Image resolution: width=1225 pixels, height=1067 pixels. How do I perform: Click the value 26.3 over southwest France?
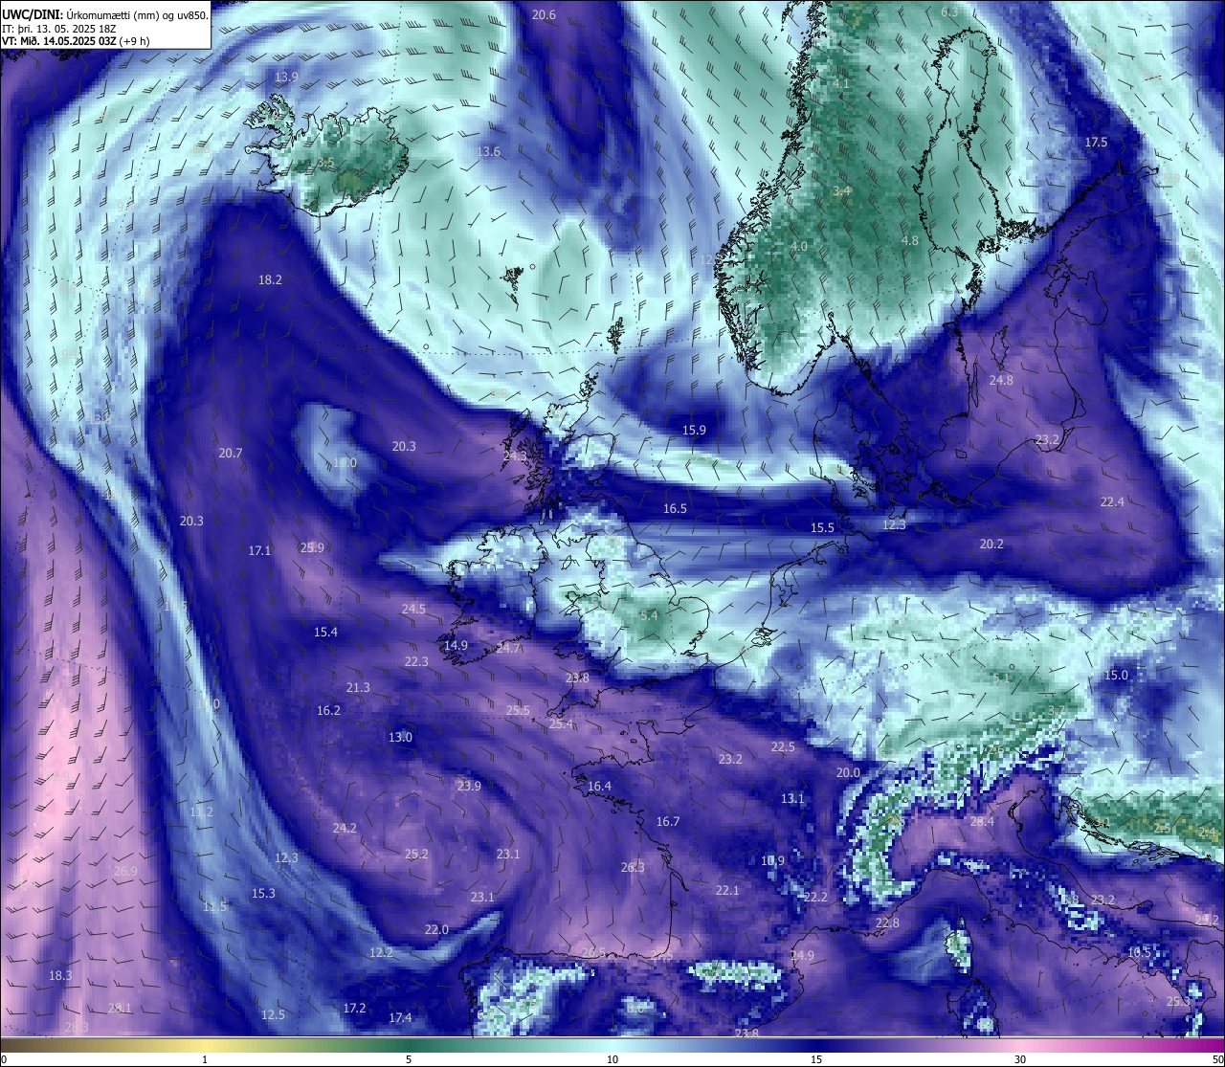click(x=633, y=867)
